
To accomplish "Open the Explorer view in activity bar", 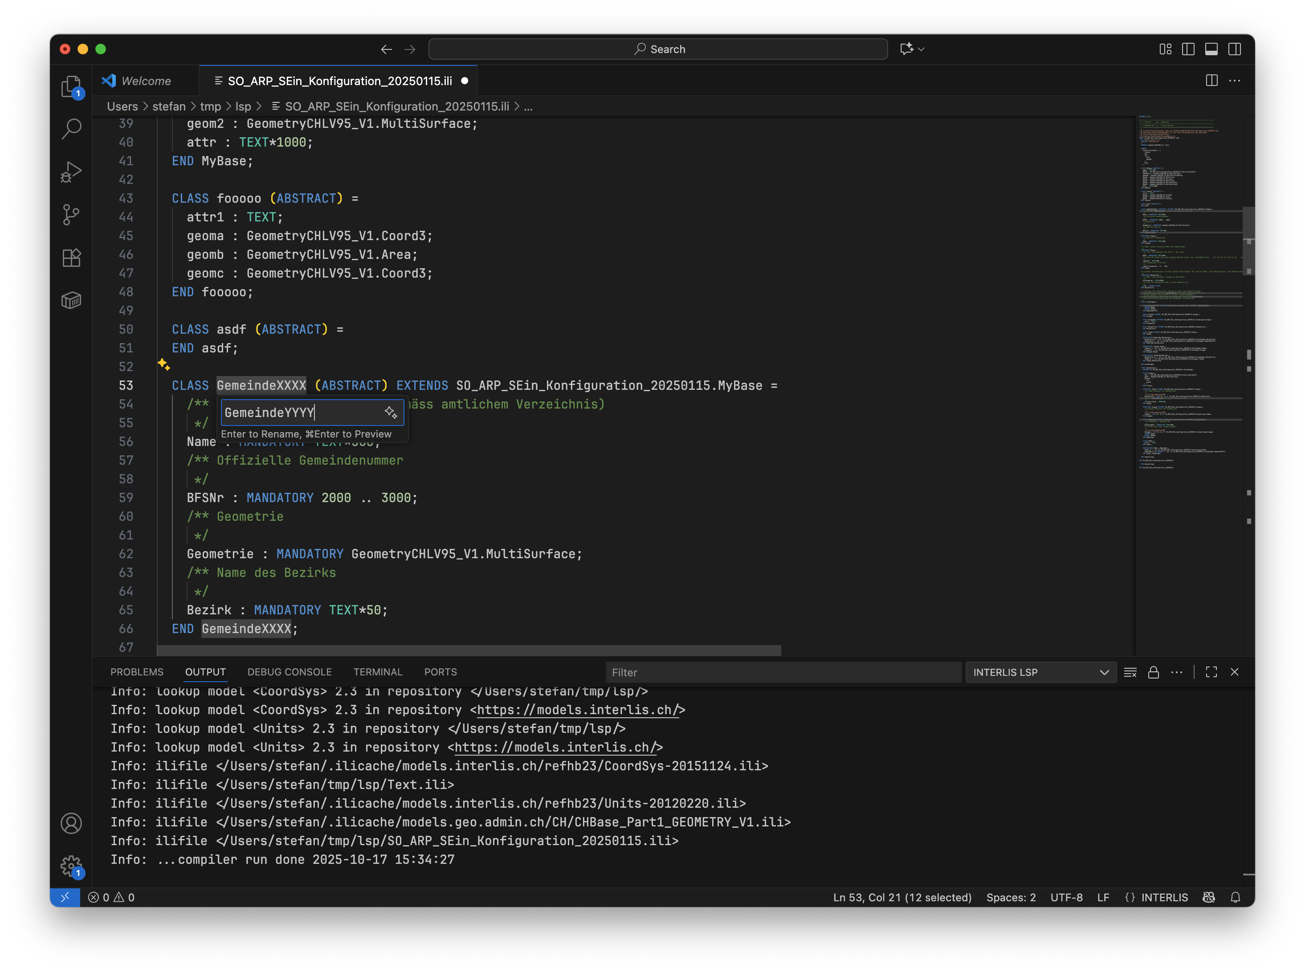I will pyautogui.click(x=71, y=86).
